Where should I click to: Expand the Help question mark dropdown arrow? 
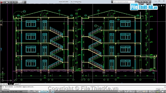coord(150,2)
